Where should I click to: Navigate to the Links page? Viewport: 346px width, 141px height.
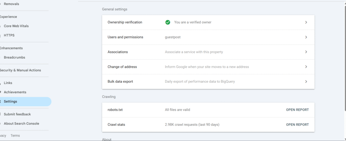point(8,83)
